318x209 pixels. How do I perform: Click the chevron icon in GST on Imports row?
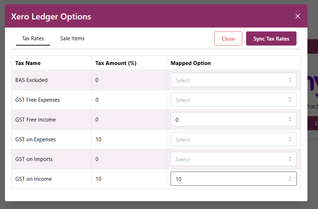pyautogui.click(x=290, y=159)
